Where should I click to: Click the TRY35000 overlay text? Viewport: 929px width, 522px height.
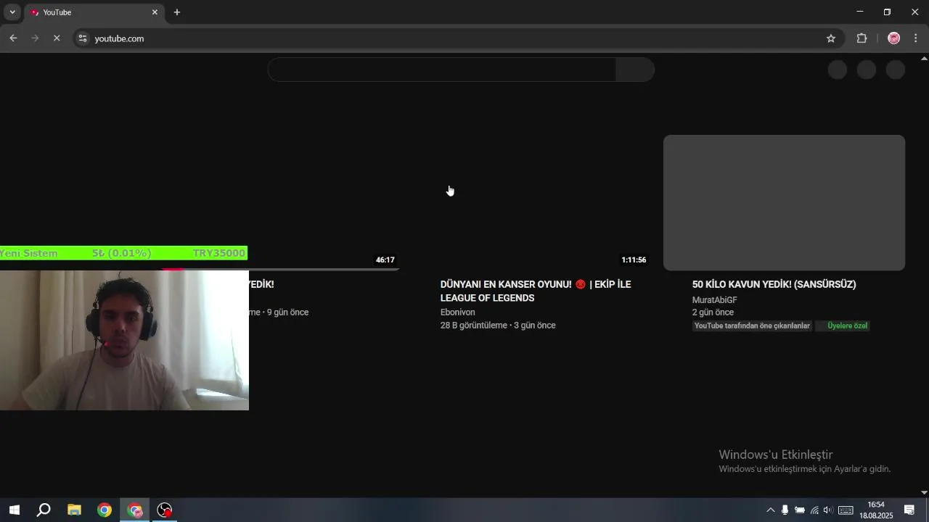coord(218,253)
